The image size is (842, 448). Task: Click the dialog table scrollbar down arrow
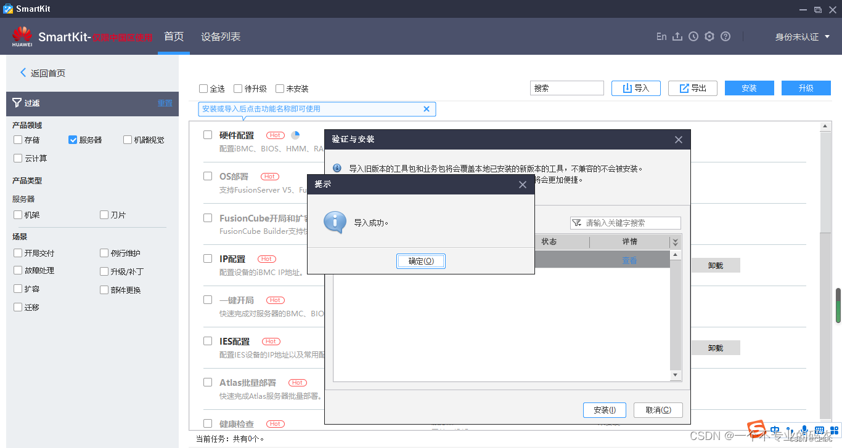pos(676,375)
